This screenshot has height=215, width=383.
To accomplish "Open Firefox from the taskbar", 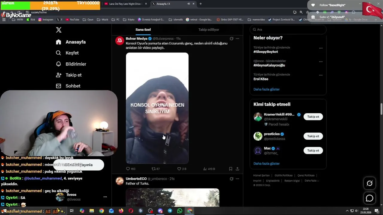I will click(121, 211).
